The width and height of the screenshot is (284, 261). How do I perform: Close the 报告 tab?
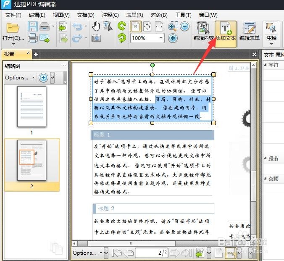28,53
